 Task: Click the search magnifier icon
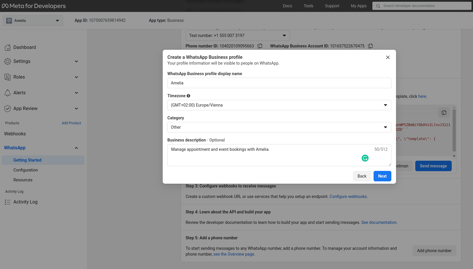[378, 6]
